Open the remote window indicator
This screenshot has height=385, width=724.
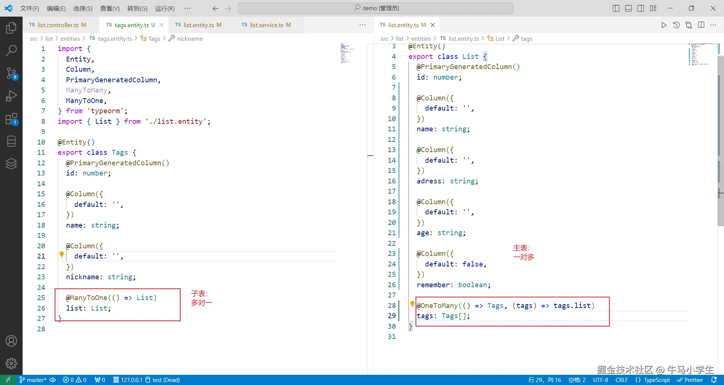(8, 380)
